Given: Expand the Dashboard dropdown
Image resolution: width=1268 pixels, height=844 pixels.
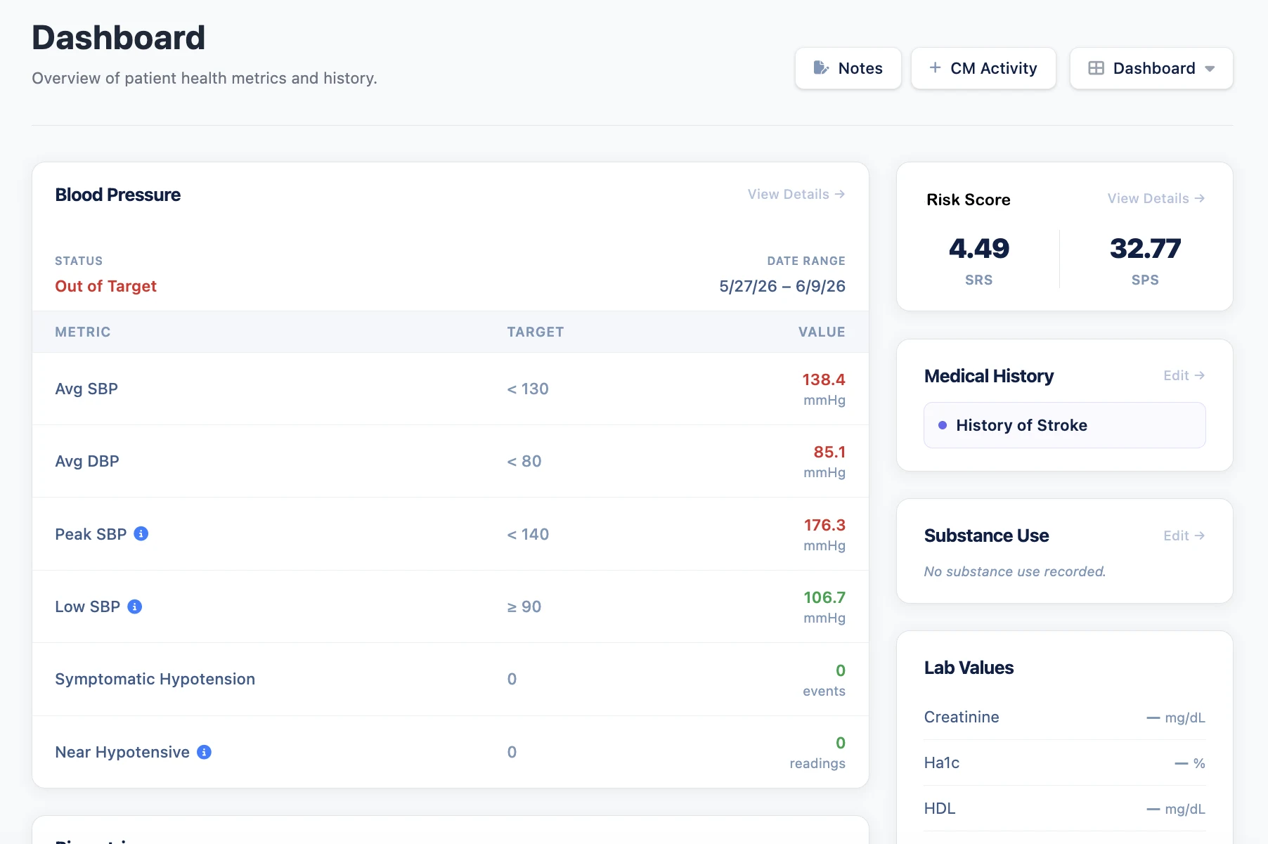Looking at the screenshot, I should [x=1151, y=68].
